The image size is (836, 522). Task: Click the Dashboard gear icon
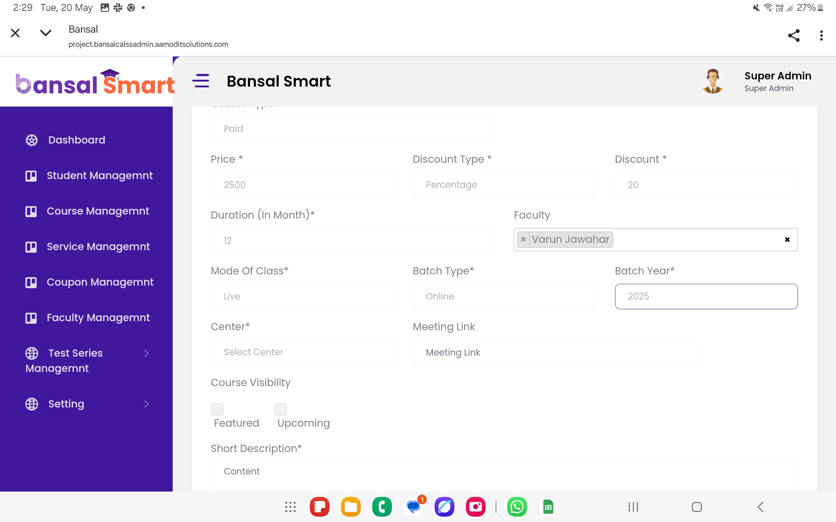pyautogui.click(x=32, y=140)
